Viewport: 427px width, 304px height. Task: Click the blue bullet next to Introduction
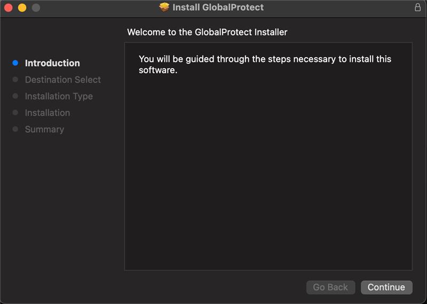pyautogui.click(x=15, y=63)
